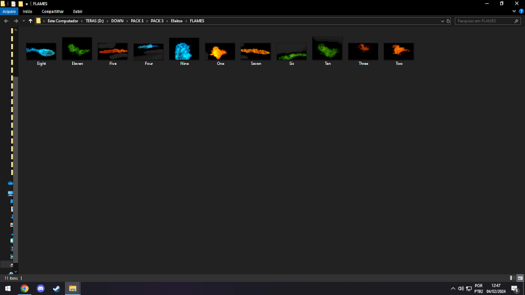The width and height of the screenshot is (525, 295).
Task: Open the volume speaker control
Action: pyautogui.click(x=461, y=288)
